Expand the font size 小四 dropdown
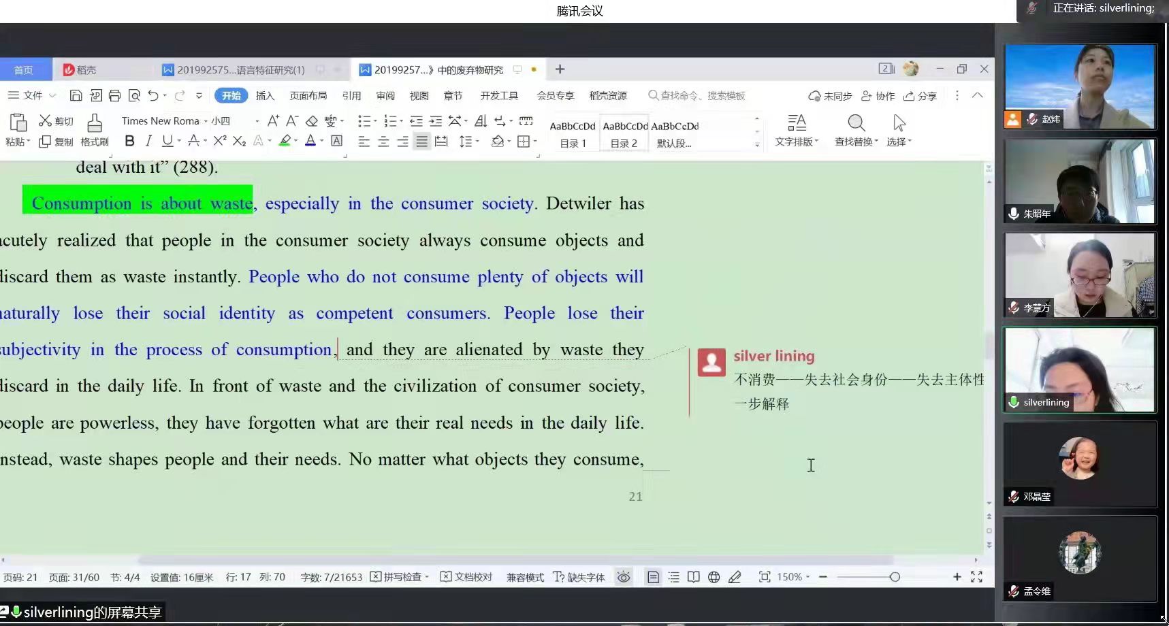The image size is (1169, 626). pos(257,121)
